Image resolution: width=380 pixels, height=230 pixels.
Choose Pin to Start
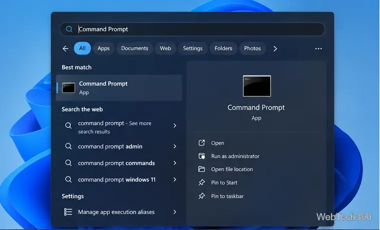(x=224, y=182)
